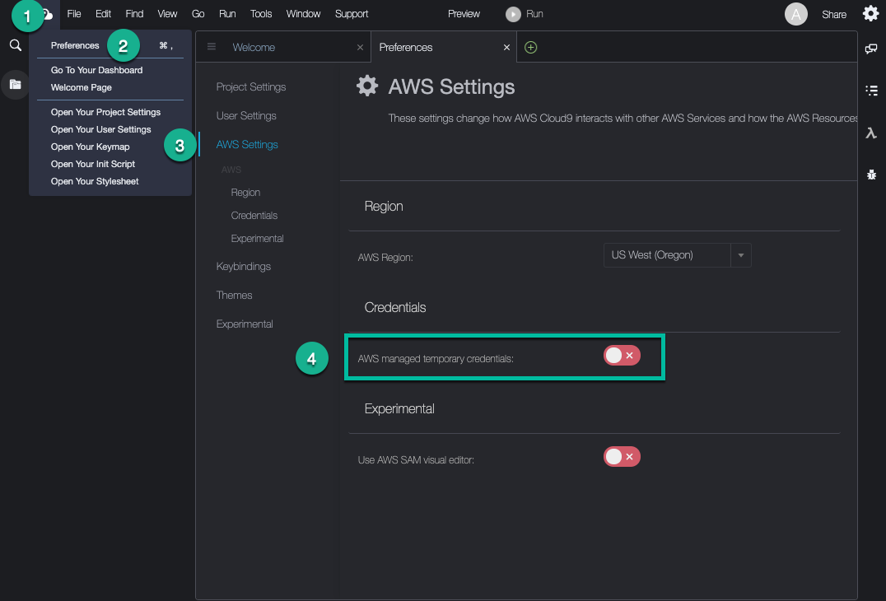Select Project Settings in preferences sidebar
Viewport: 886px width, 601px height.
pos(251,87)
